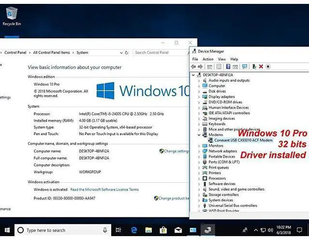Viewport: 309px width, 240px height.
Task: Open Microsoft Store from the taskbar
Action: coord(163,230)
